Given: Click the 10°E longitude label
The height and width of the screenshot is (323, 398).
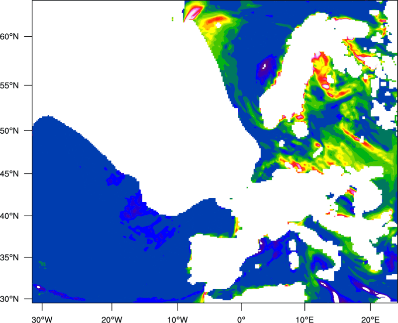Looking at the screenshot, I should (304, 320).
